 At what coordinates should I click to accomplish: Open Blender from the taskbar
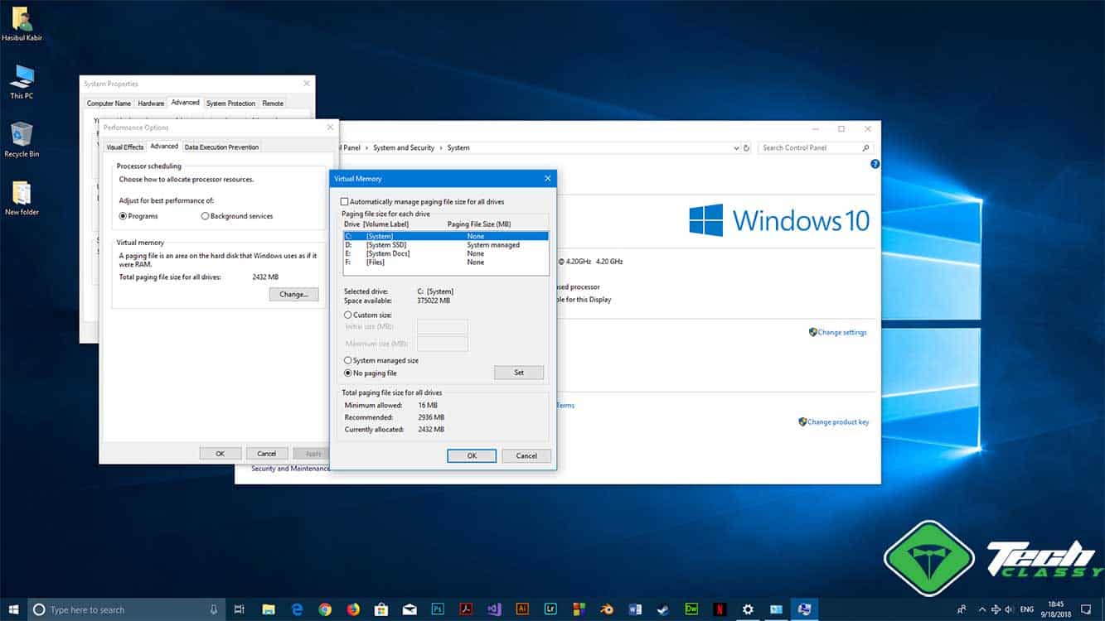(606, 609)
